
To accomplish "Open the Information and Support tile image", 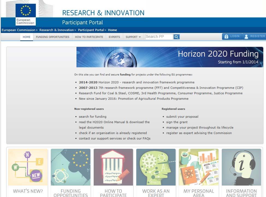I will pos(241,167).
